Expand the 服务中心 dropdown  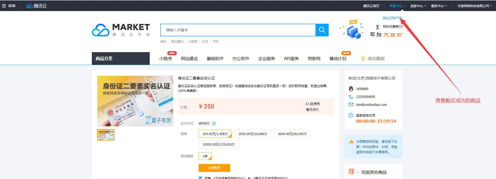[x=439, y=6]
